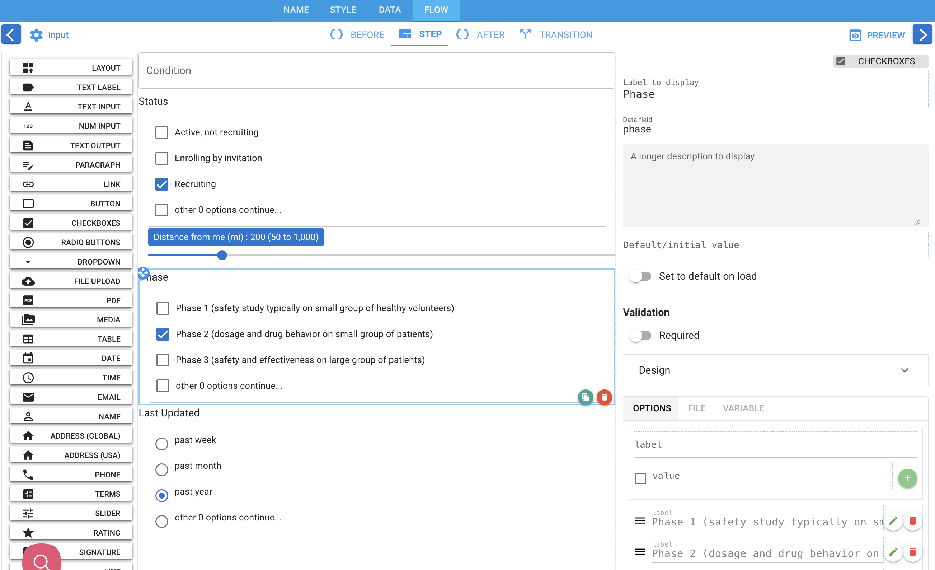Add a Link component
Viewport: 935px width, 570px height.
tap(71, 184)
